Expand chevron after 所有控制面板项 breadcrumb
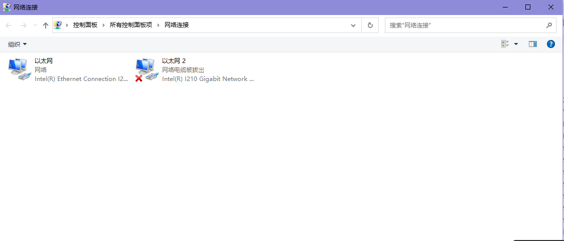This screenshot has height=241, width=564. (x=158, y=25)
